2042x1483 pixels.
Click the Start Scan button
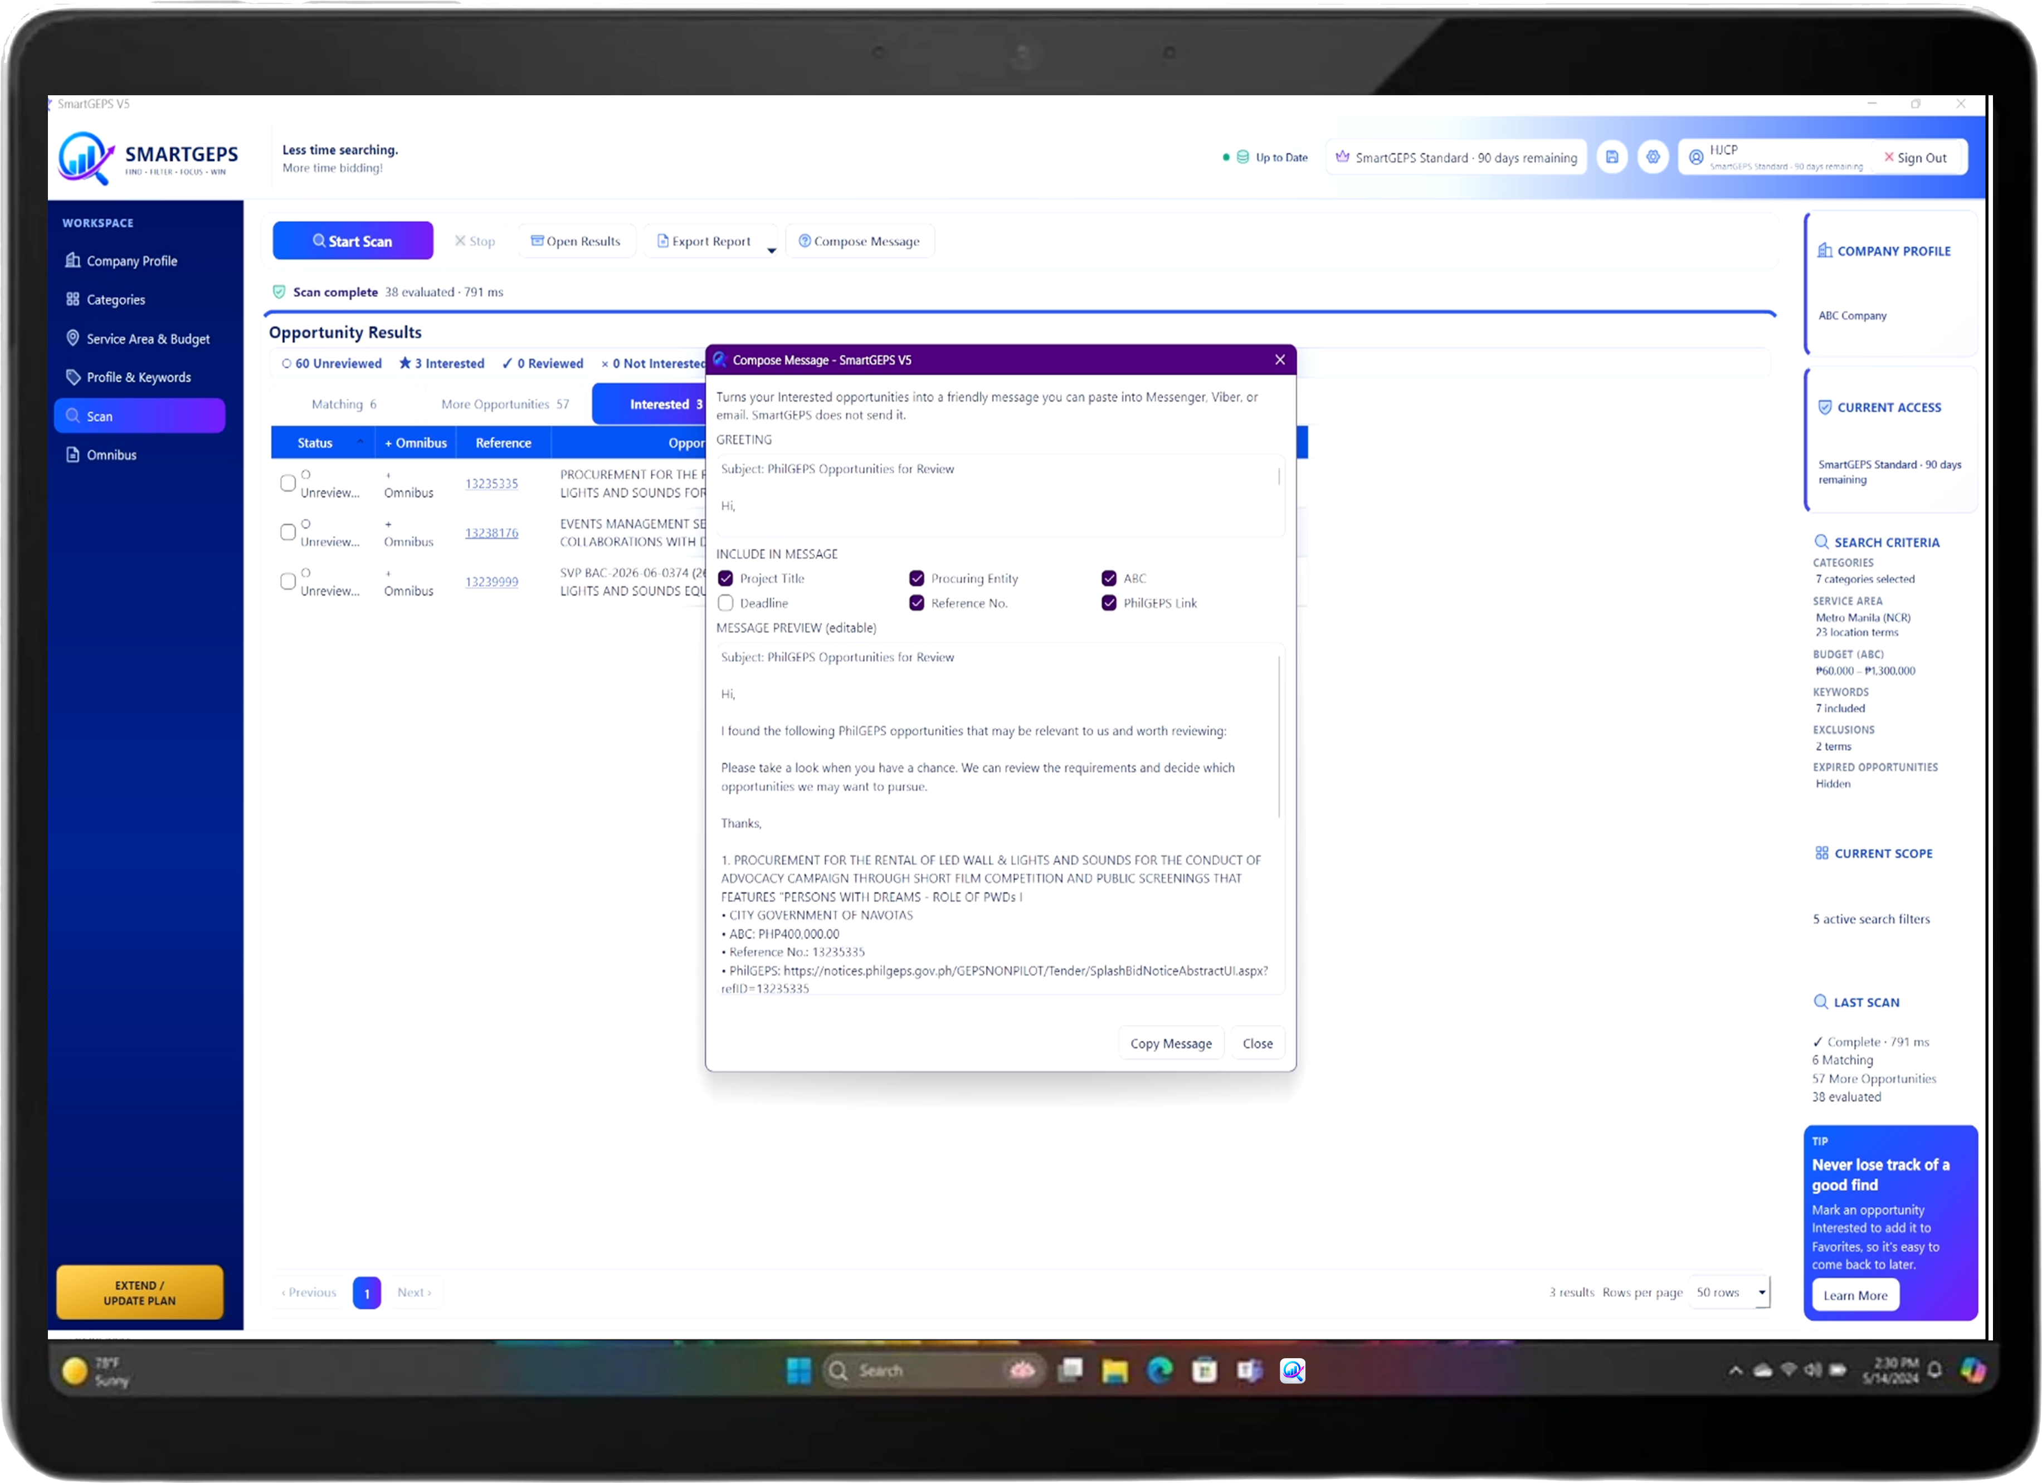(x=353, y=241)
